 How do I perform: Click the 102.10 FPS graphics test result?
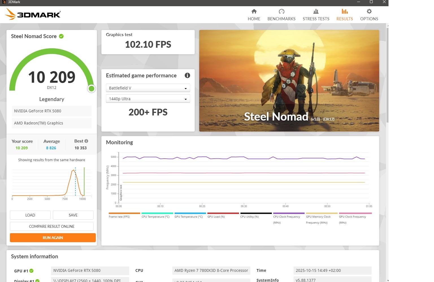[x=148, y=44]
